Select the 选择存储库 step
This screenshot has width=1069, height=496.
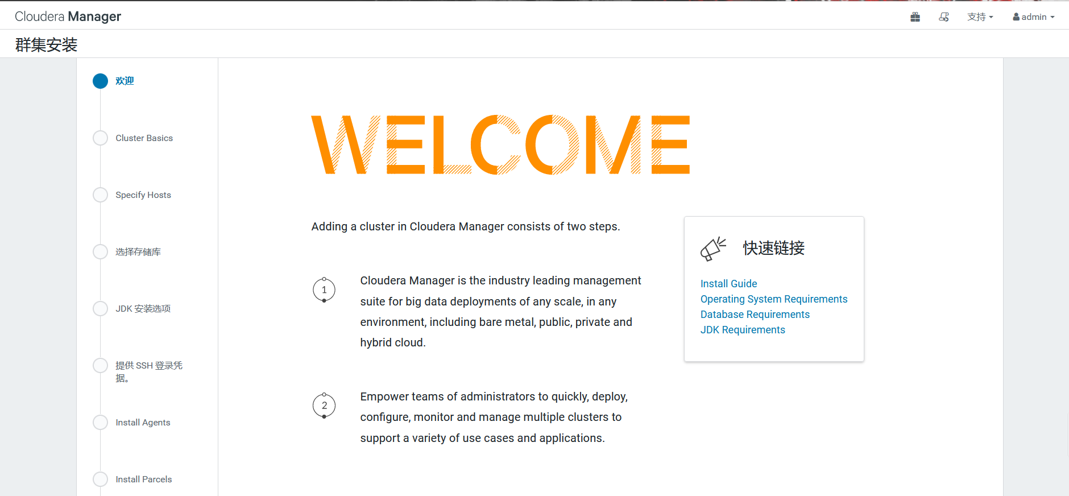tap(138, 252)
